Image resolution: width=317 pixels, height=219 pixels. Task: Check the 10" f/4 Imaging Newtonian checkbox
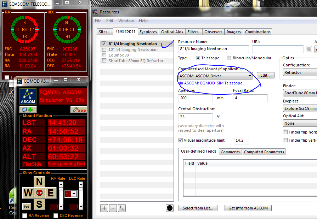104,49
